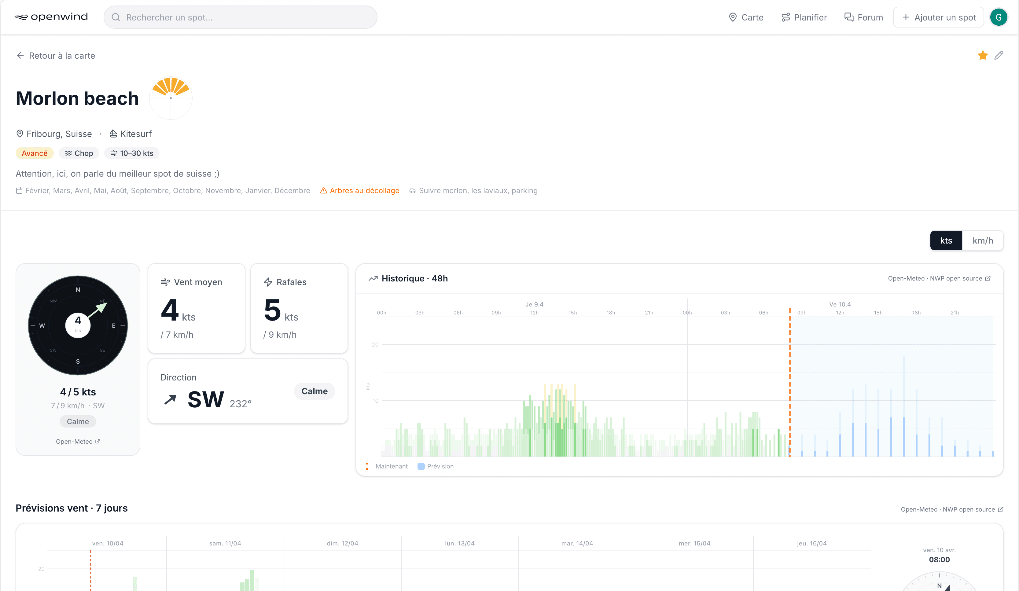Click the Morlon beach title
Screen dimensions: 1019x591
pos(77,98)
